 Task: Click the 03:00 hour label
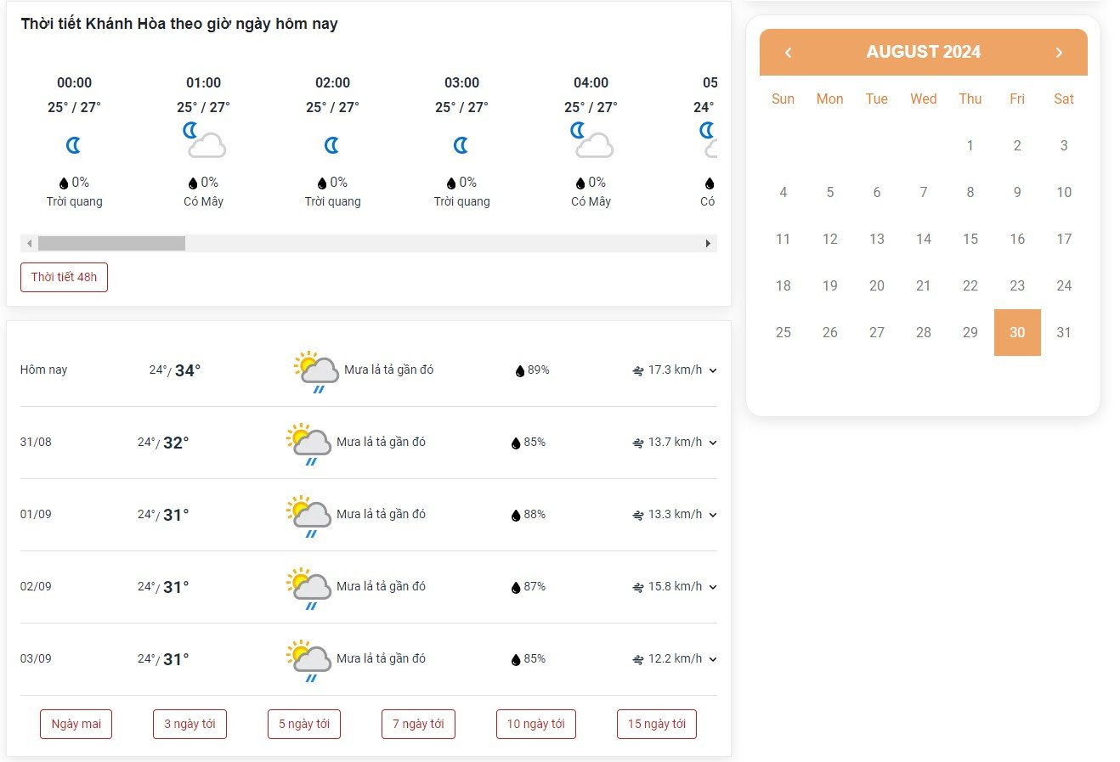click(462, 82)
